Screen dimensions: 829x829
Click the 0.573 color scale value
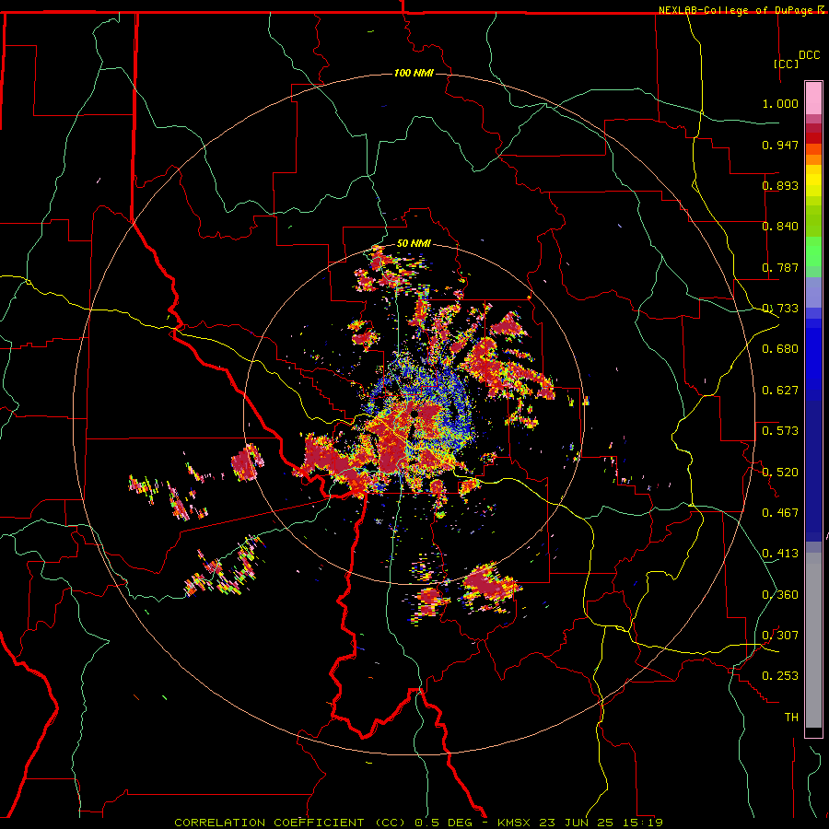click(780, 430)
